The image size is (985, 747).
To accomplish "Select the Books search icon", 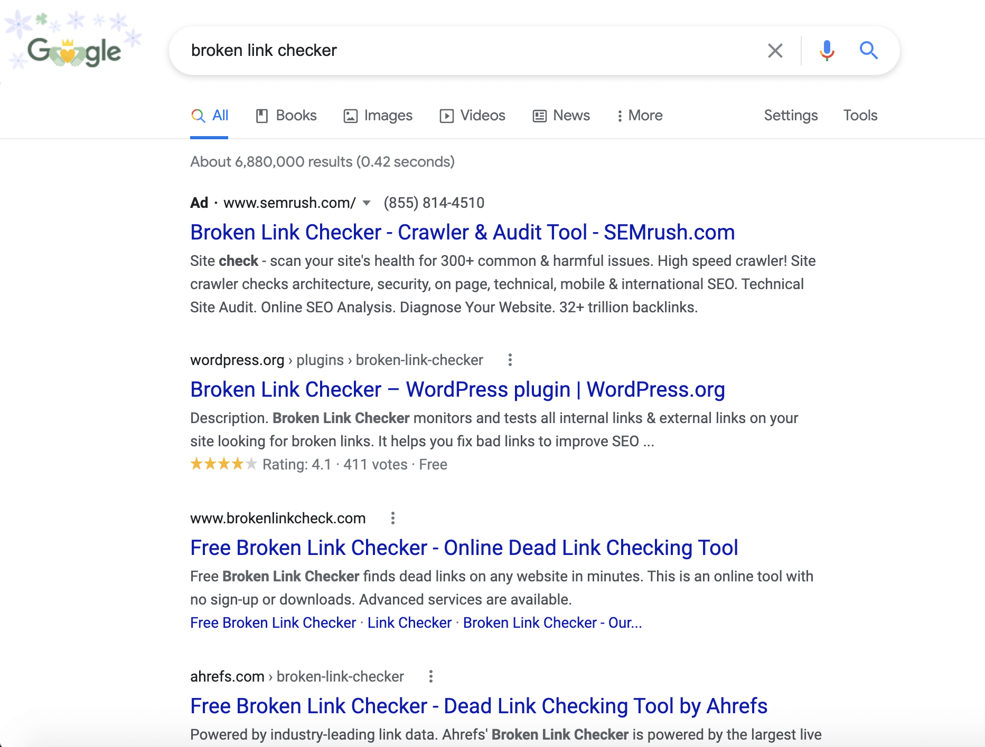I will point(262,115).
